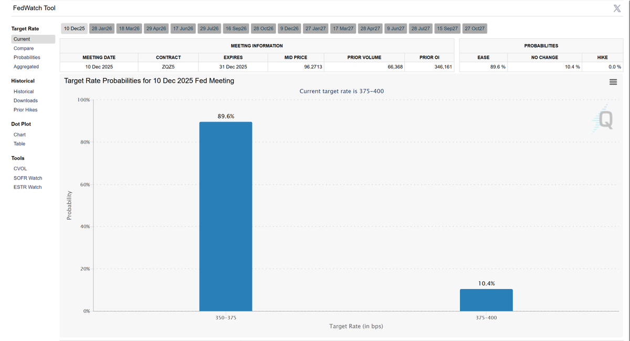
Task: Click the 10 Dec 2025 meeting date cell
Action: tap(99, 67)
